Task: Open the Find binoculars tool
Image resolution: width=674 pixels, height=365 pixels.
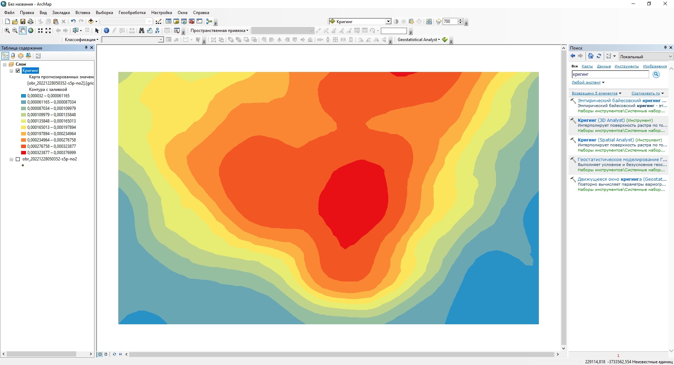Action: pyautogui.click(x=141, y=31)
